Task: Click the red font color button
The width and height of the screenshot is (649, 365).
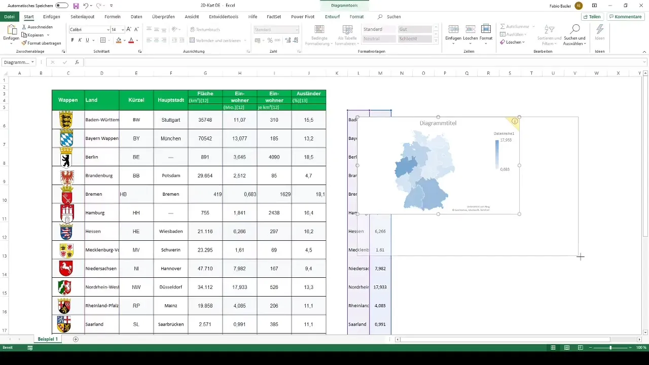Action: [131, 40]
